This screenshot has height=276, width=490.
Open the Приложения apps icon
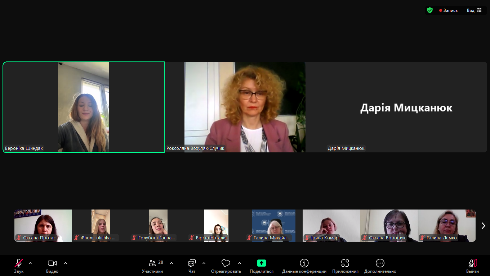coord(345,263)
